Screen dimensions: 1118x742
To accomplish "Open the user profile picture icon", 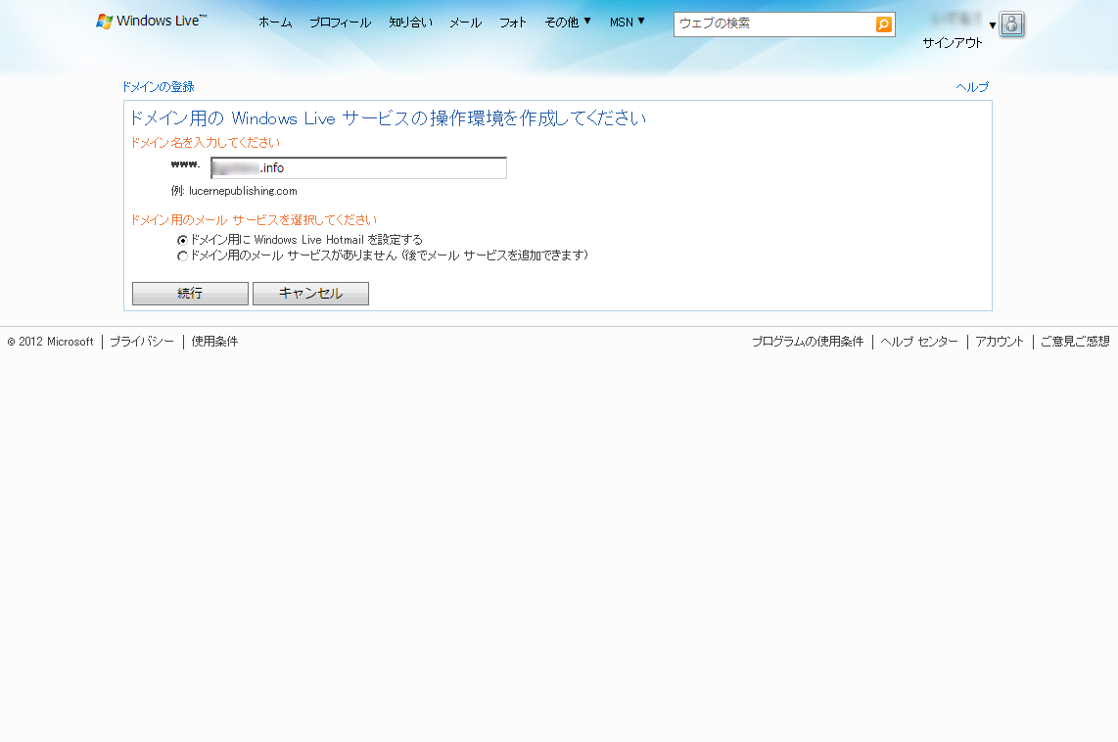I will [1011, 24].
